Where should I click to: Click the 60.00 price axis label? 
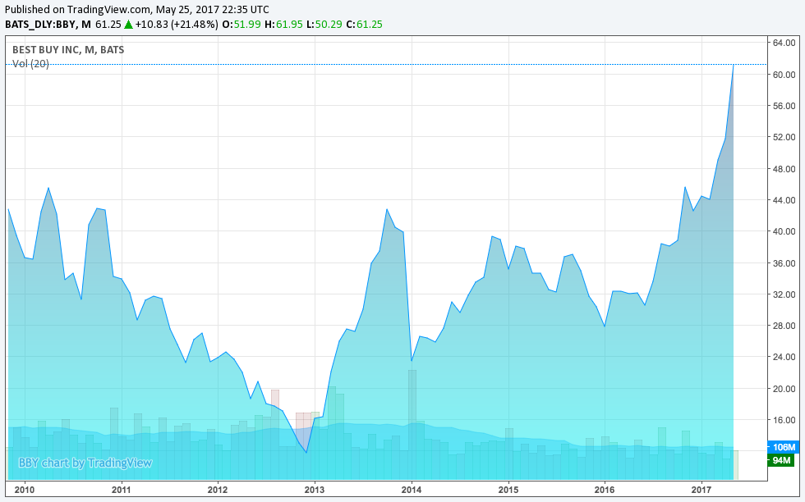784,75
